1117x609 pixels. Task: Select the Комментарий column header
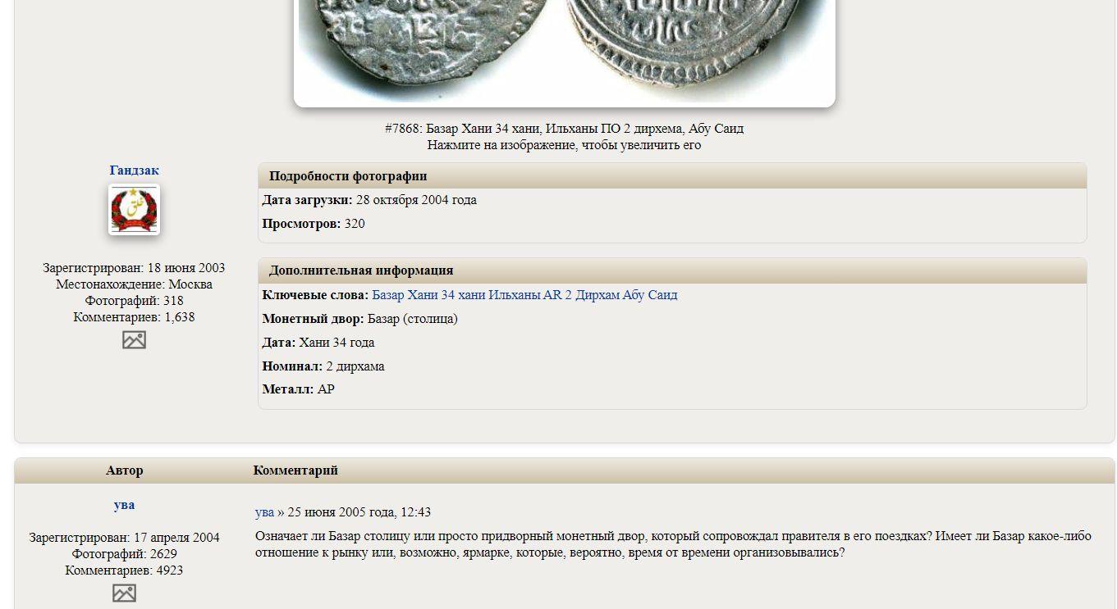(x=295, y=470)
